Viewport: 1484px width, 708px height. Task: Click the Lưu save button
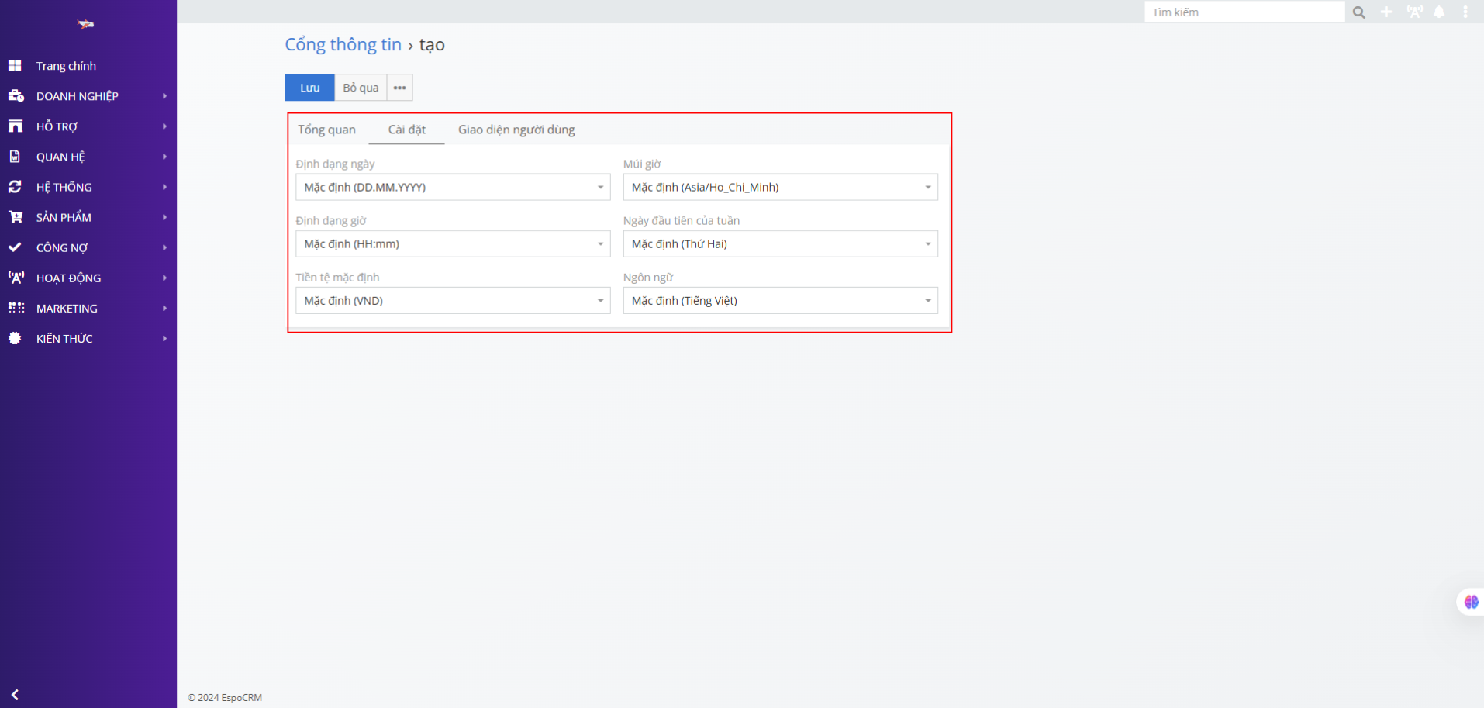(309, 88)
